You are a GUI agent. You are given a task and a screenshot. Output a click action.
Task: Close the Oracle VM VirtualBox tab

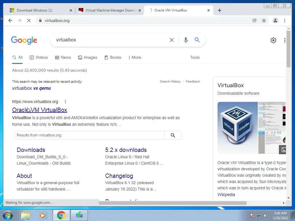pyautogui.click(x=209, y=10)
